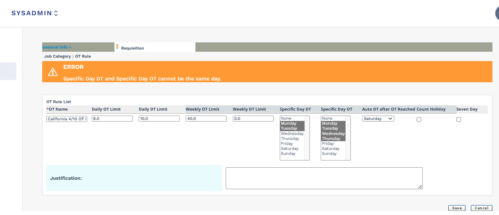Select Monday in the Specific Day OT list
The width and height of the screenshot is (499, 215).
point(333,123)
